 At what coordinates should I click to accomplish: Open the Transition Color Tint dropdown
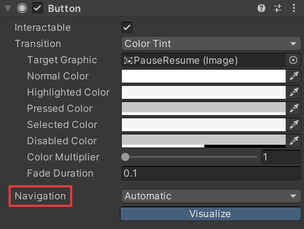point(211,44)
